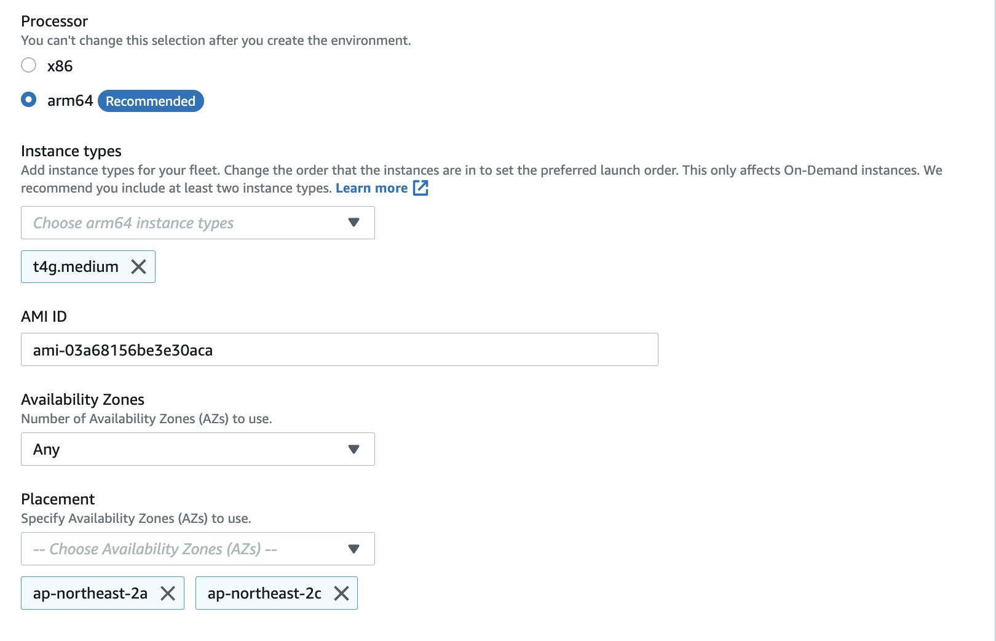Open the external link icon beside Learn more
Screen dimensions: 996x641
[421, 188]
